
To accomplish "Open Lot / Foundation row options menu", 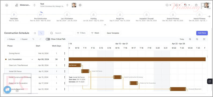I will (65, 59).
